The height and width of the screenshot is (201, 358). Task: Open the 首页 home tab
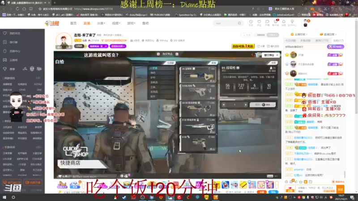[x=73, y=23]
